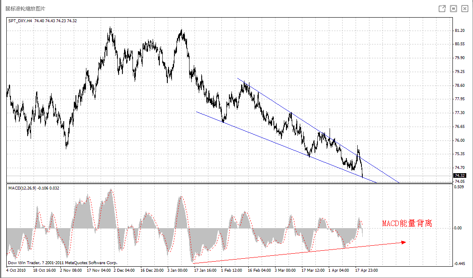Click the red MACD能量背离 annotation text

(x=407, y=223)
